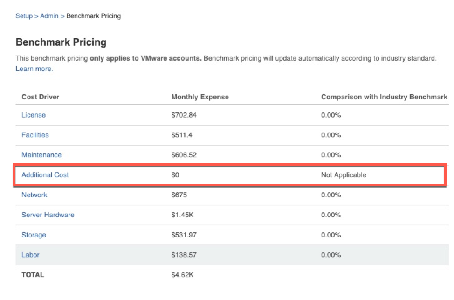Open the Storage cost driver link

point(34,235)
